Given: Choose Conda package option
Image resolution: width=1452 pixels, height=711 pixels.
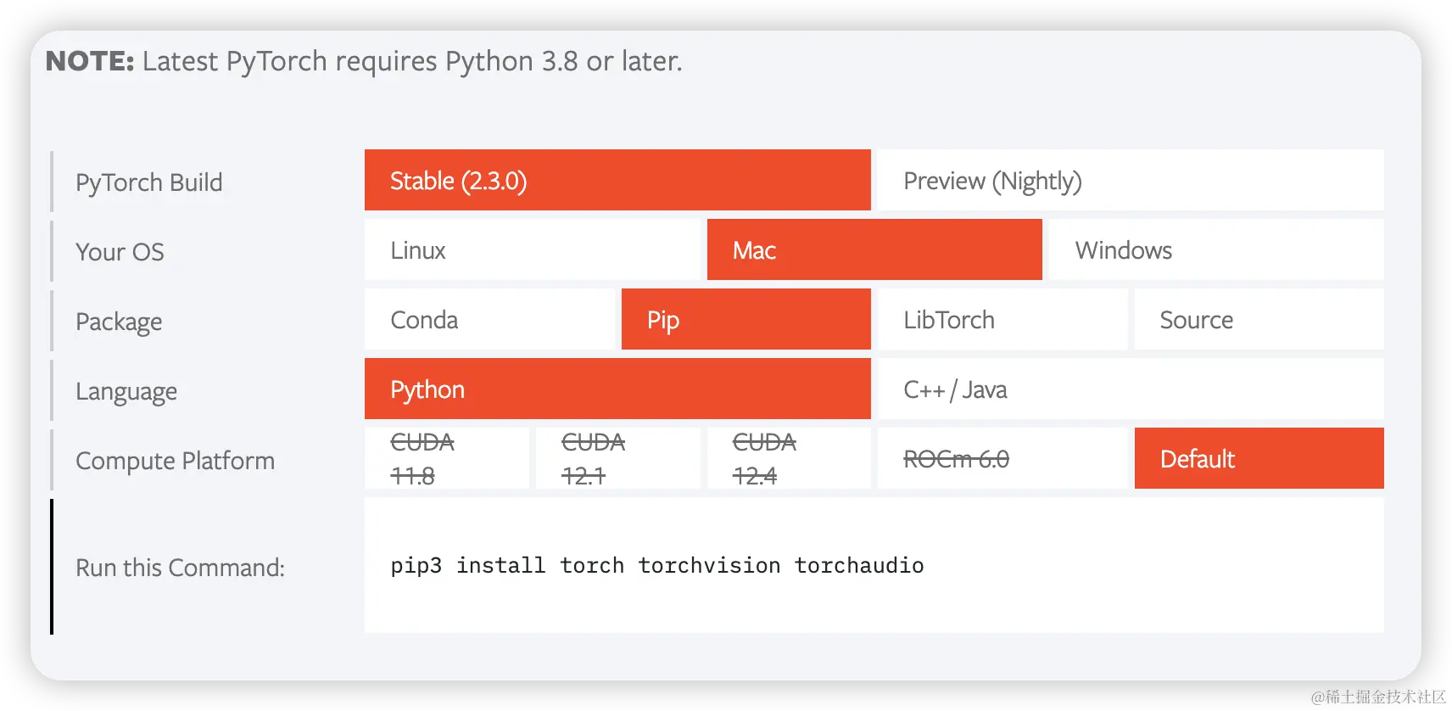Looking at the screenshot, I should pos(489,319).
